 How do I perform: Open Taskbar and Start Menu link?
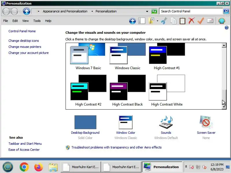(25, 144)
